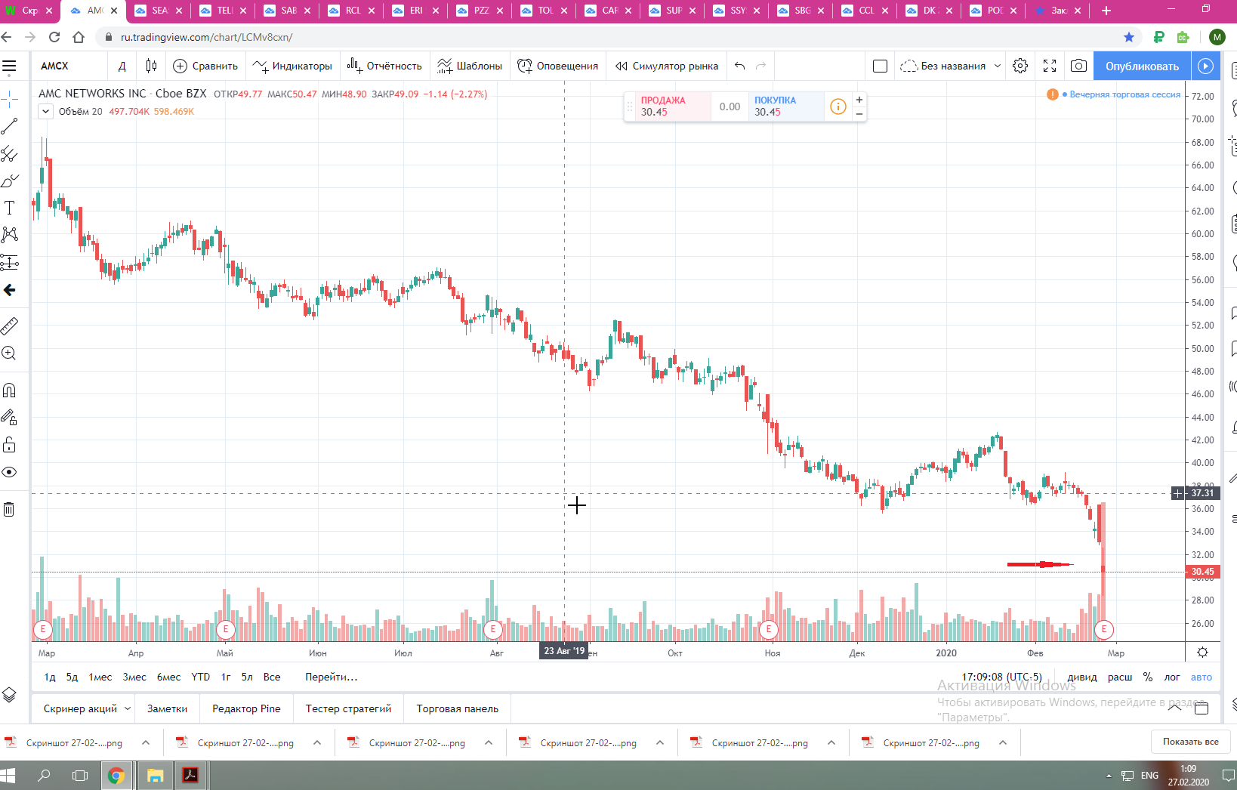Viewport: 1237px width, 790px height.
Task: Expand the Скринер акций dropdown arrow
Action: (x=128, y=708)
